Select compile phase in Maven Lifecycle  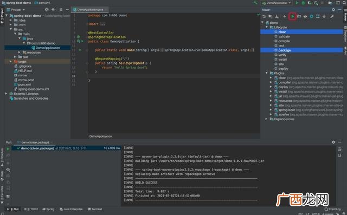coord(284,41)
